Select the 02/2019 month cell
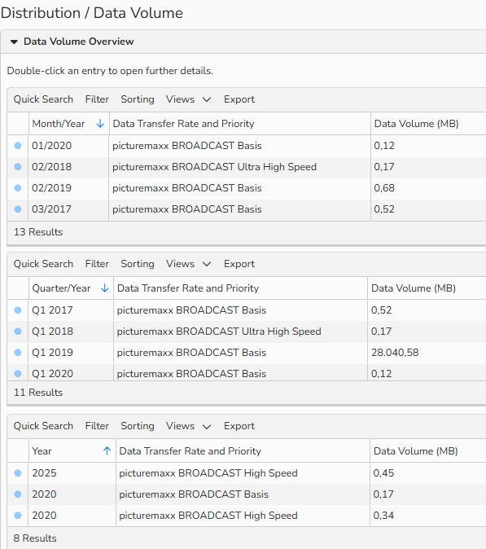Viewport: 486px width, 549px height. click(52, 188)
